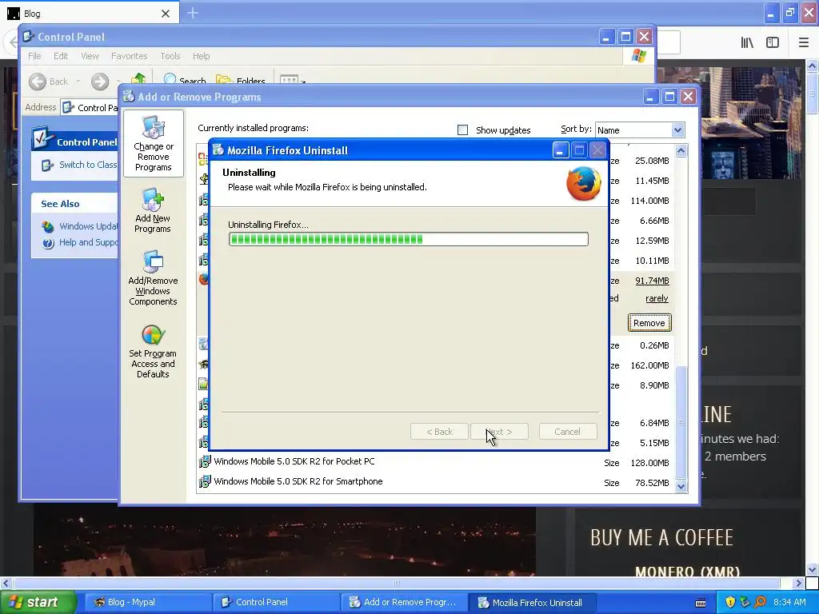Open Back history dropdown arrow in Control Panel

point(78,82)
